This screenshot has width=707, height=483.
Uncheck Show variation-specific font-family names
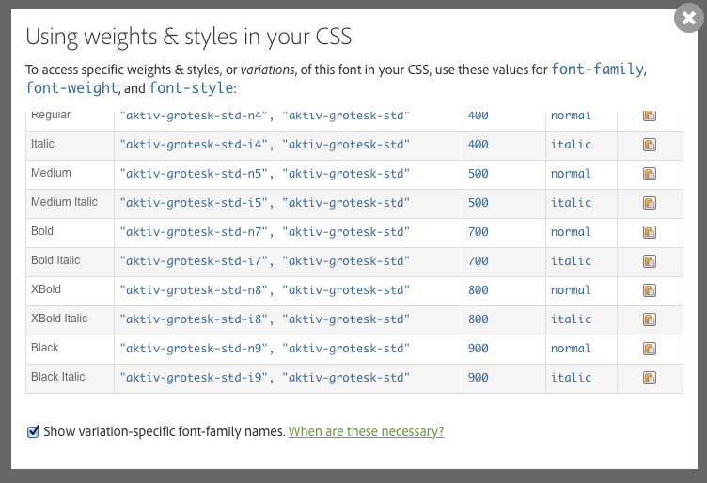pos(33,431)
